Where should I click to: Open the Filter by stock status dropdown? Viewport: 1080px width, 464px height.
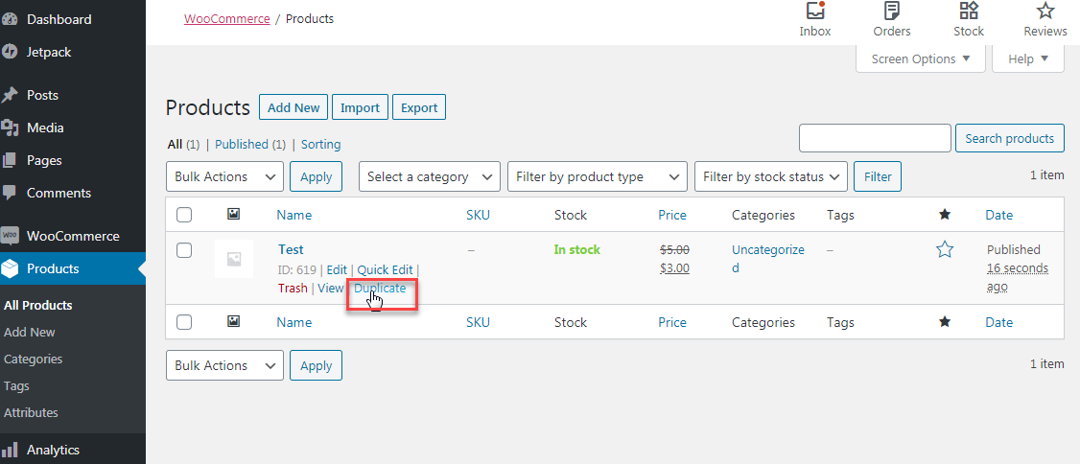point(771,176)
